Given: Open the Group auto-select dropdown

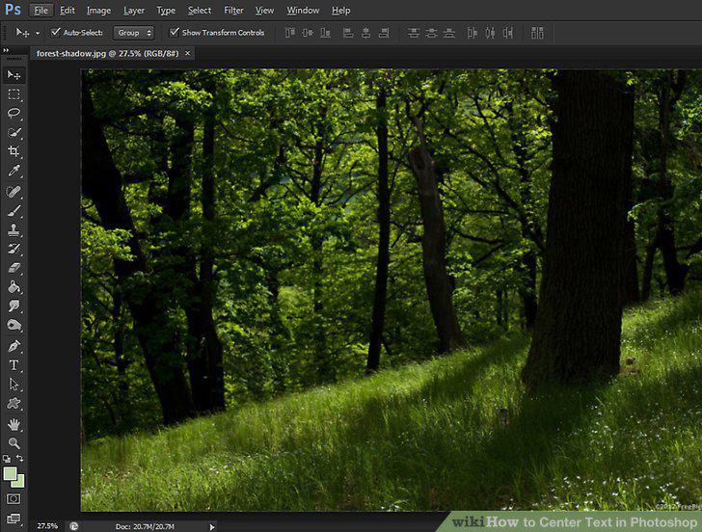Looking at the screenshot, I should tap(133, 33).
